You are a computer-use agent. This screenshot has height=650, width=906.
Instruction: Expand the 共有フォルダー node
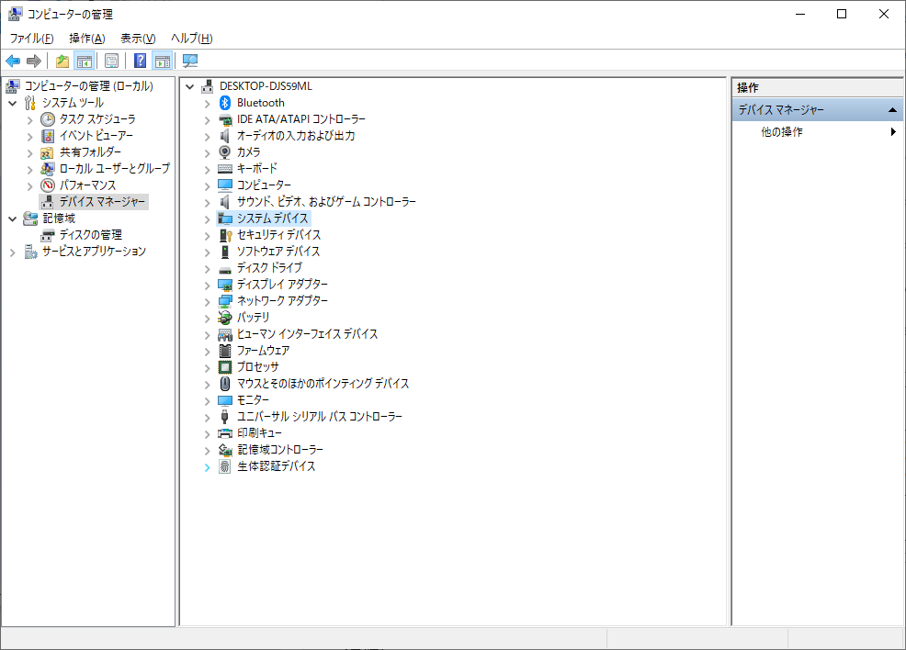click(x=30, y=153)
